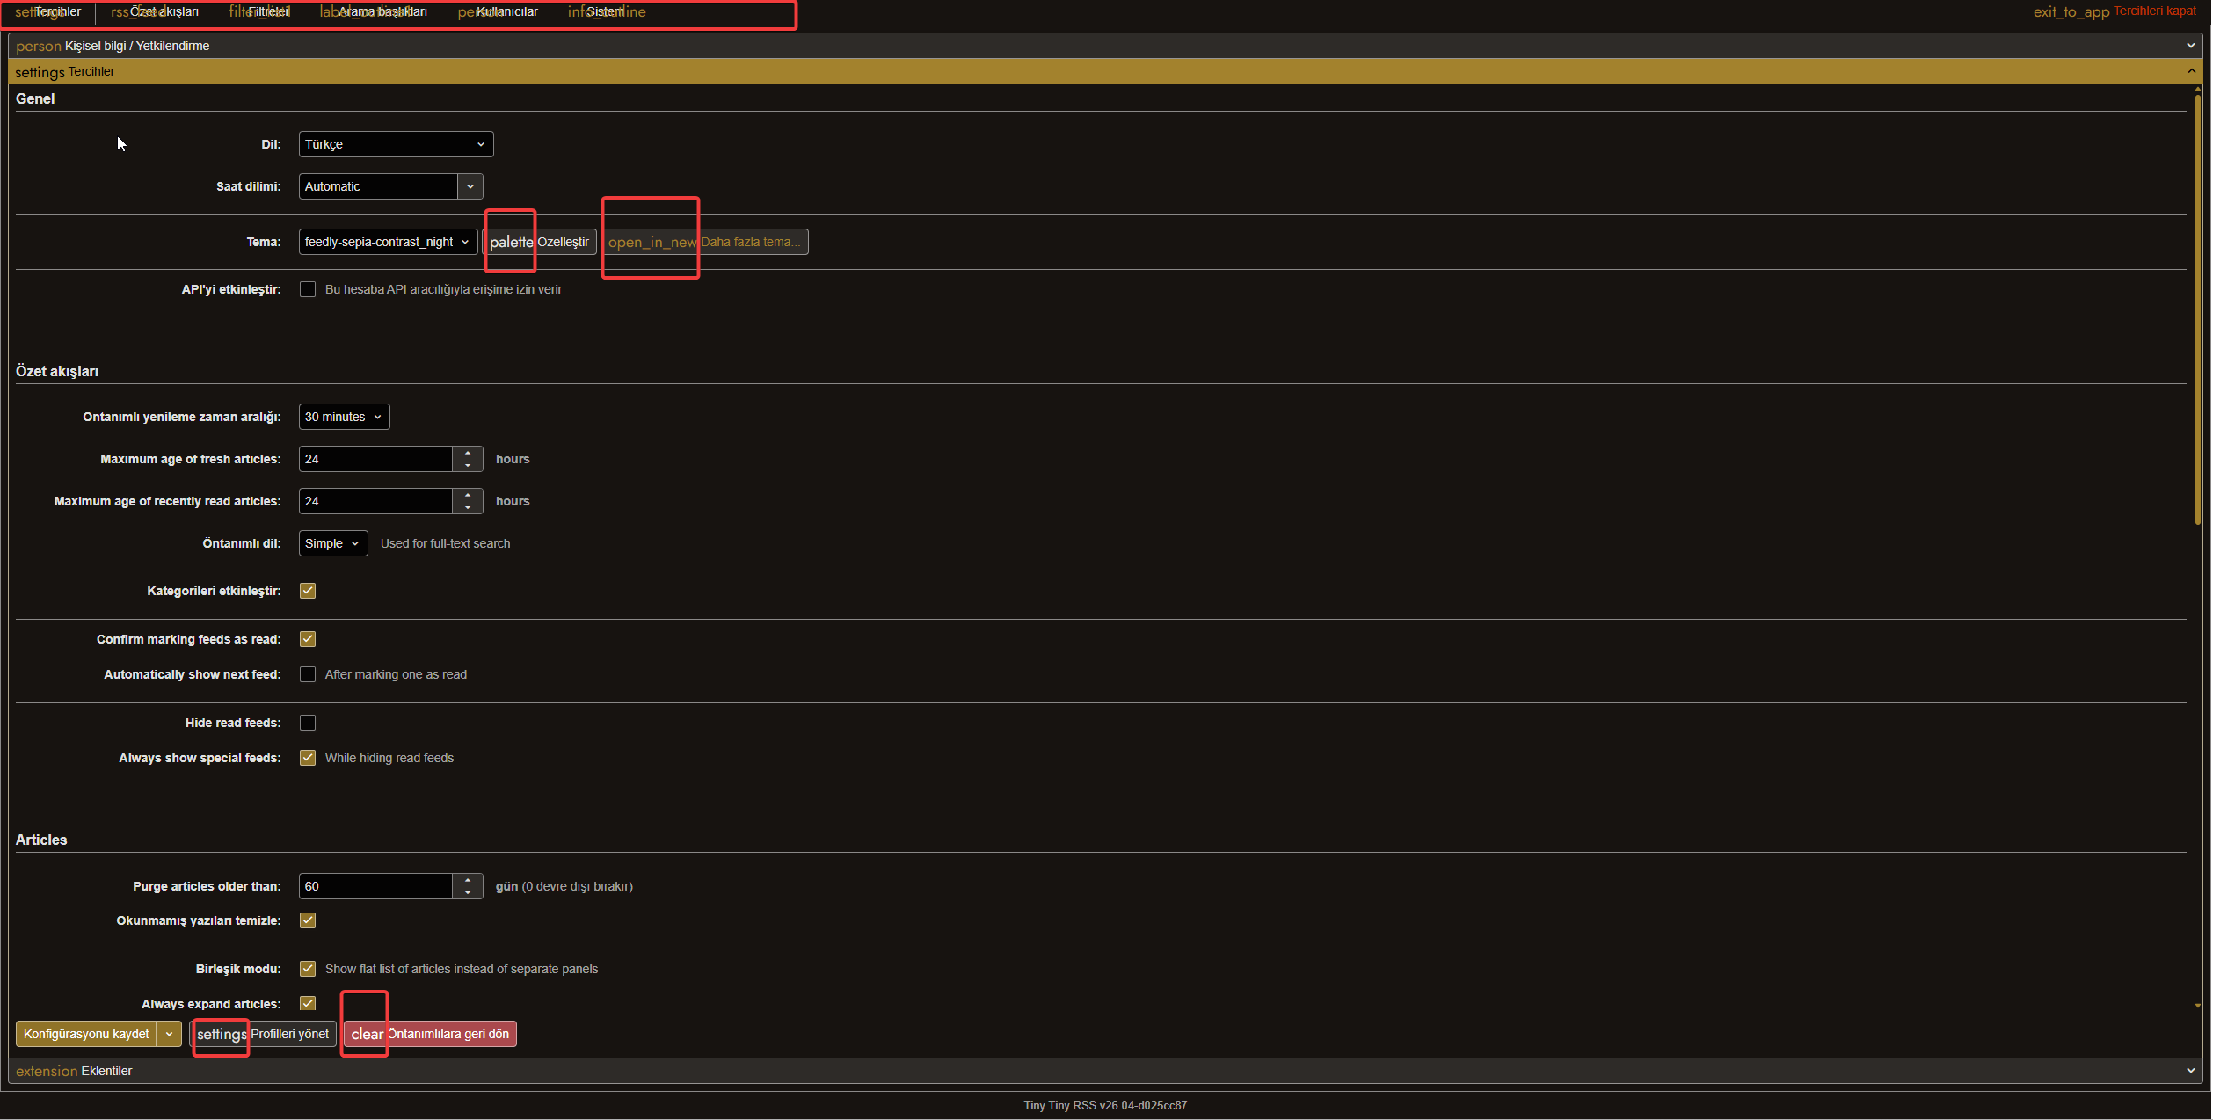Uncheck Kategorileri etkinleştir checkbox
Viewport: 2213px width, 1120px height.
308,591
